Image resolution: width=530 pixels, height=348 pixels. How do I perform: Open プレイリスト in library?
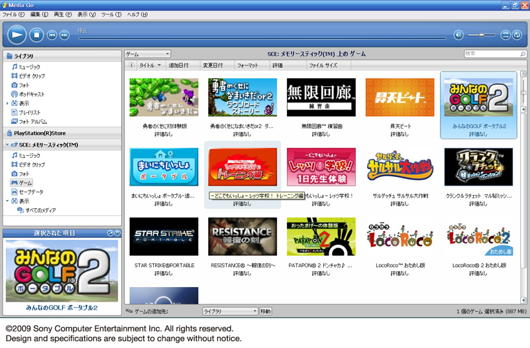pos(26,113)
